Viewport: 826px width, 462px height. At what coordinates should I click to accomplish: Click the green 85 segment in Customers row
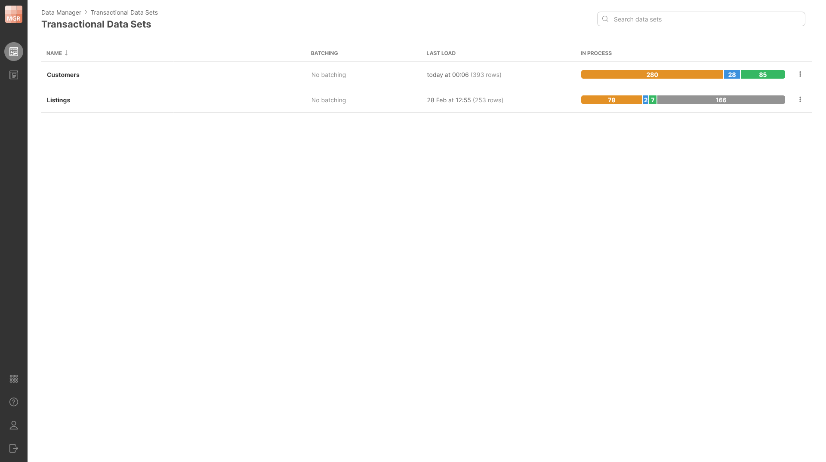click(x=762, y=74)
